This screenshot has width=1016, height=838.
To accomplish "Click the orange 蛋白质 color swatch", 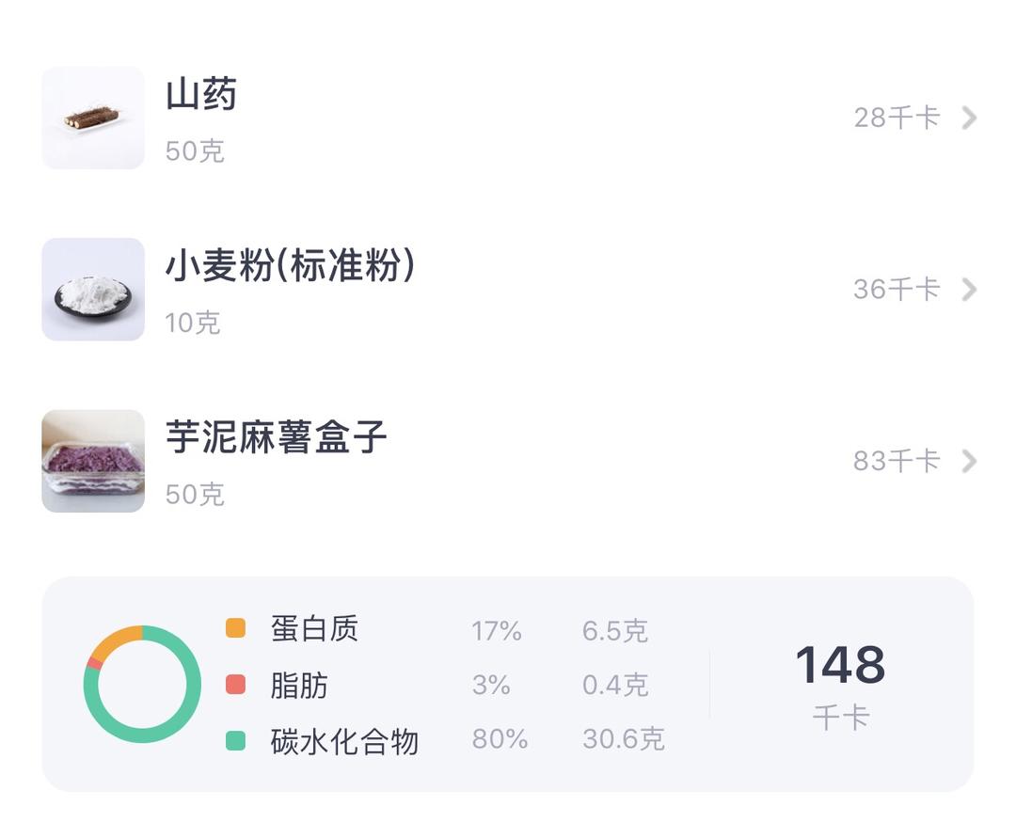I will pos(236,628).
